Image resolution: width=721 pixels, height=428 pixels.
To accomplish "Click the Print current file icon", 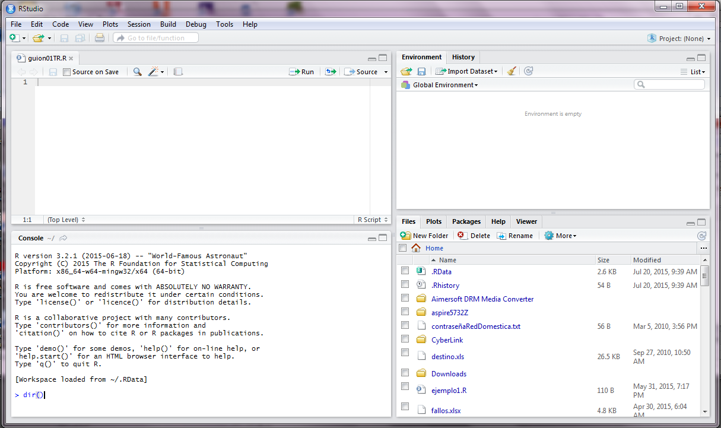I will click(x=100, y=38).
